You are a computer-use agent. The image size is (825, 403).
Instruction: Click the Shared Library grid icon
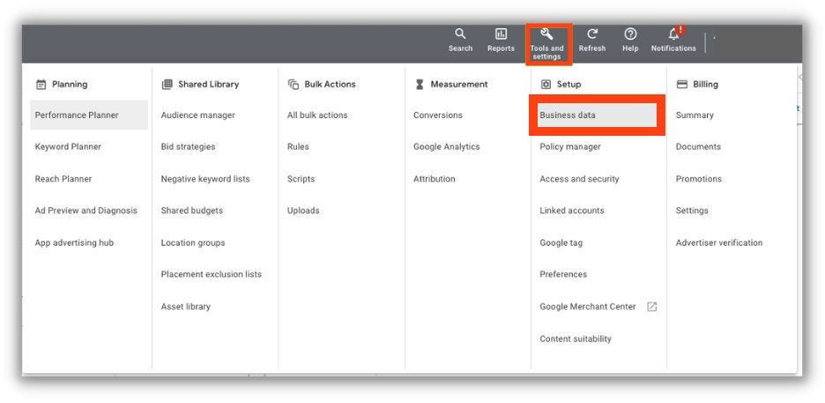167,84
